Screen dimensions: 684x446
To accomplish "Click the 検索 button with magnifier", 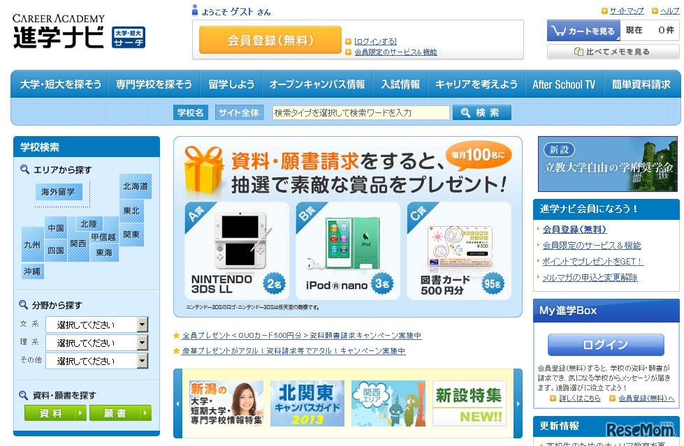I will coord(481,112).
